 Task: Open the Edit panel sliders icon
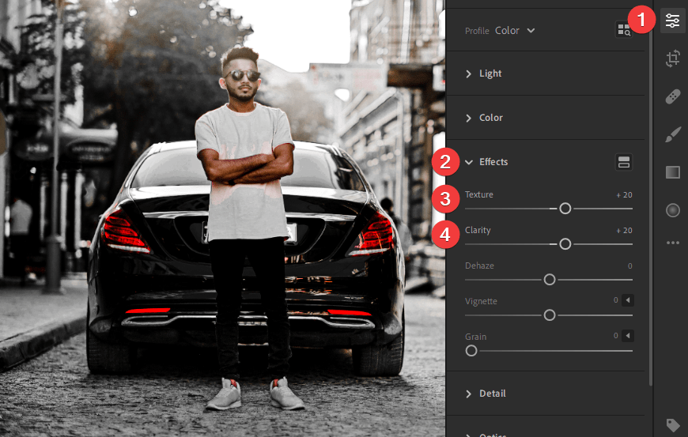point(672,21)
